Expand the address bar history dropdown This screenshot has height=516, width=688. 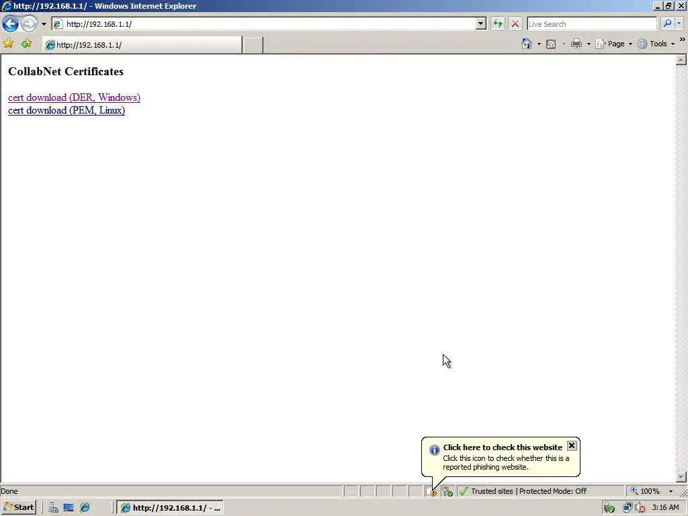481,24
